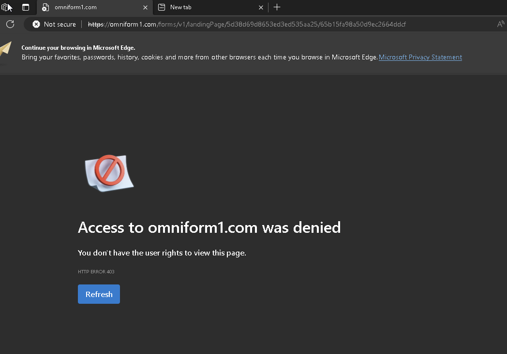Click the plus icon to open a new tab
This screenshot has height=354, width=507.
point(277,7)
